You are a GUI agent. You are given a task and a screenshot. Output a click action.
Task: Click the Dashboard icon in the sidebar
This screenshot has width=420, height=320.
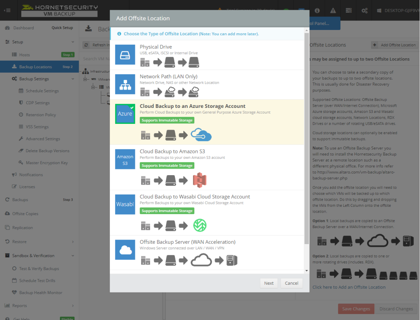click(7, 27)
